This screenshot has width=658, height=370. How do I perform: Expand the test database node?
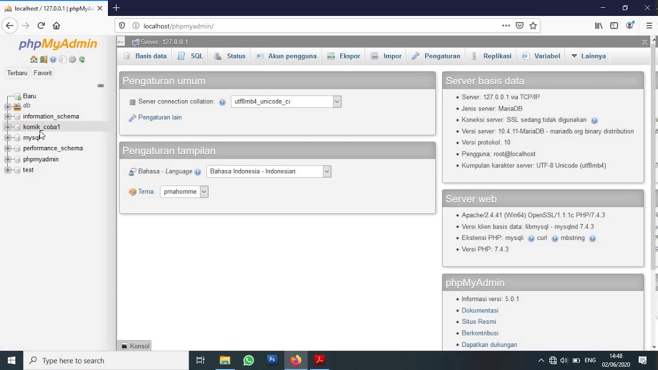[8, 170]
